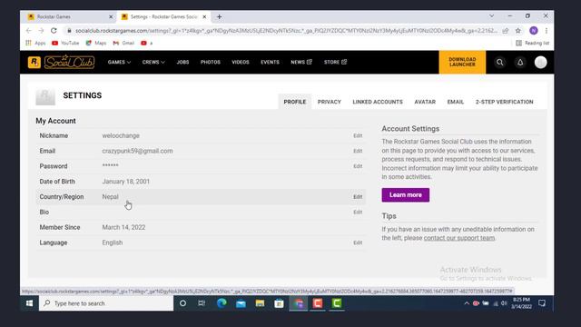This screenshot has height=327, width=581.
Task: Click the taskbar clock and date
Action: click(521, 303)
